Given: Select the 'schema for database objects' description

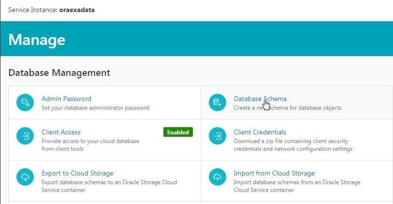Looking at the screenshot, I should click(288, 108).
